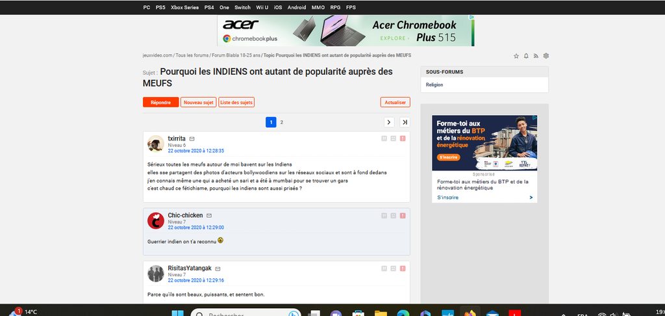Click the bell notification icon for topic

[x=526, y=56]
